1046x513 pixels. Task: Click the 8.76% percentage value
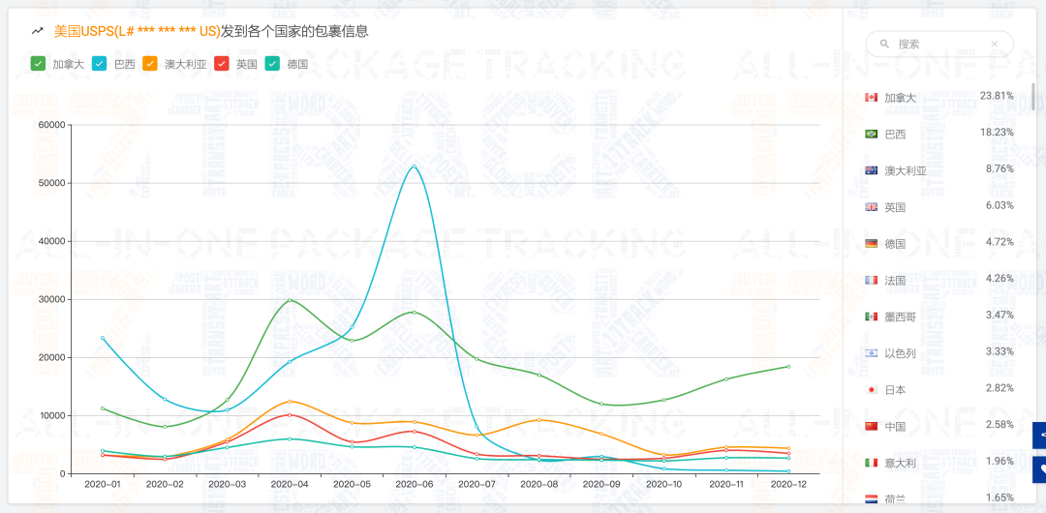[1000, 168]
